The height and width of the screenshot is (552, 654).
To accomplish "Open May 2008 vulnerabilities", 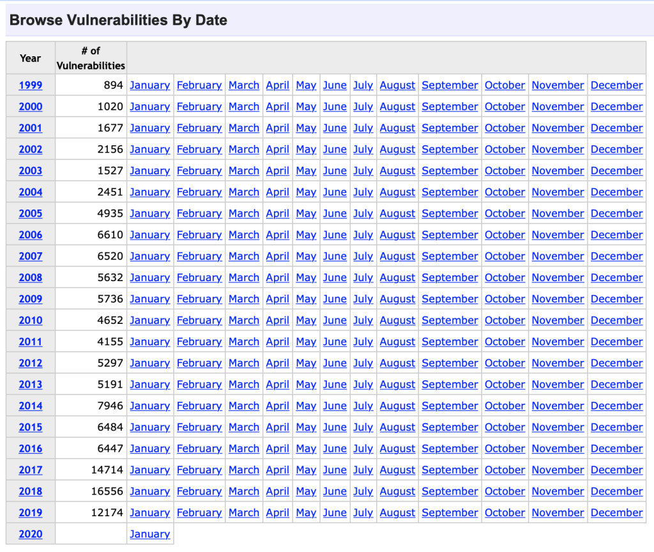I will [x=306, y=278].
